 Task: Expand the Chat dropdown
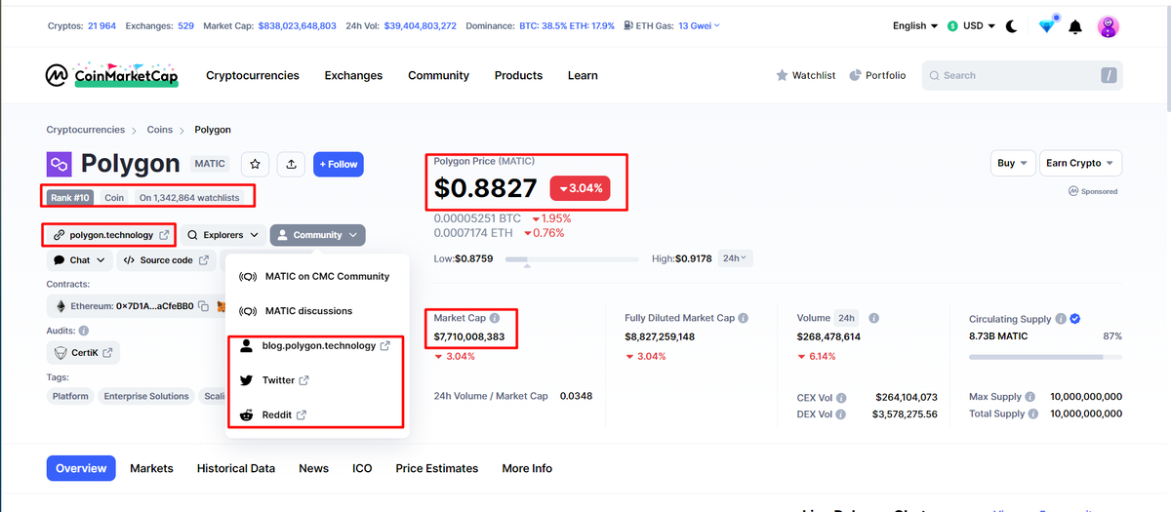79,260
